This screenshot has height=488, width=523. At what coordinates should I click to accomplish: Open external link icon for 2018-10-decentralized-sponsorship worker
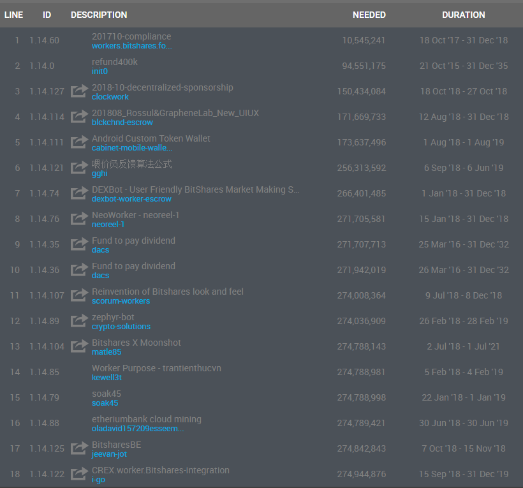(79, 91)
